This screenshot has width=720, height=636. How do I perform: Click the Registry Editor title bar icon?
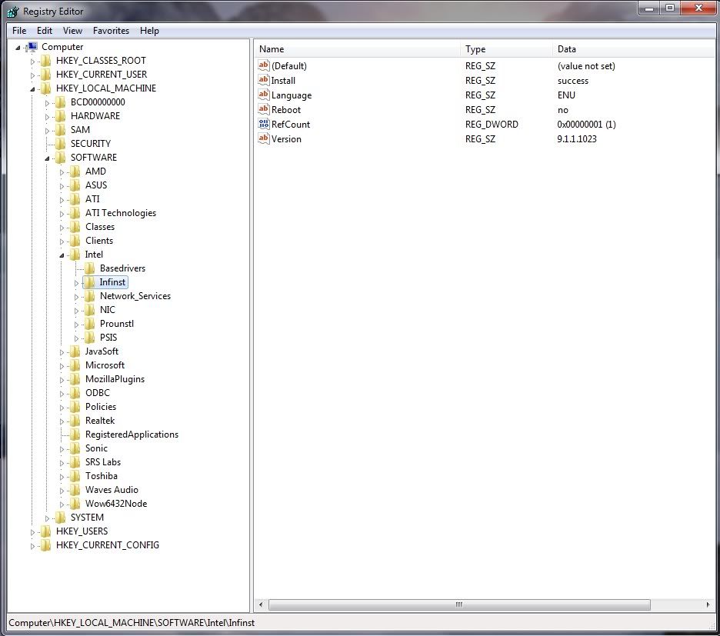[x=13, y=11]
